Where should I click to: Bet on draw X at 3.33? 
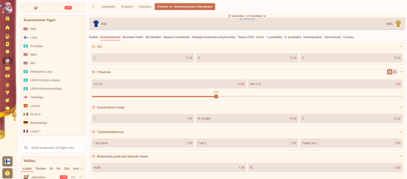click(x=247, y=58)
